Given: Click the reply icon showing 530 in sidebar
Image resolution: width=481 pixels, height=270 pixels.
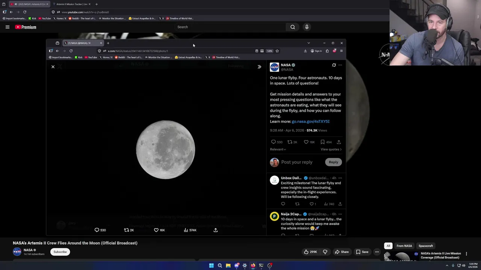Looking at the screenshot, I should [273, 142].
